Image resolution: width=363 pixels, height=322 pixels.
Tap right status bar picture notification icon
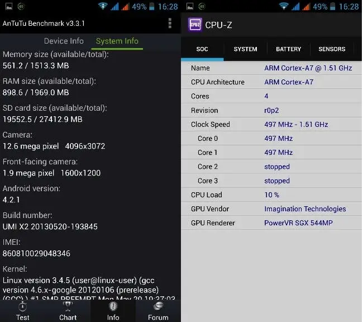point(190,6)
